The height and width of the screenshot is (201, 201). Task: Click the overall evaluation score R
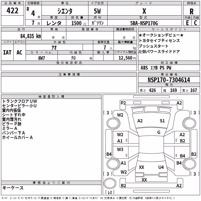point(191,12)
